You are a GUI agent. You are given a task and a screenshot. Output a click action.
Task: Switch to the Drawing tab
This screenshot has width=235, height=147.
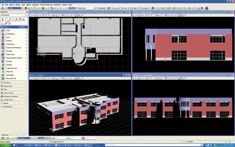(x=12, y=135)
